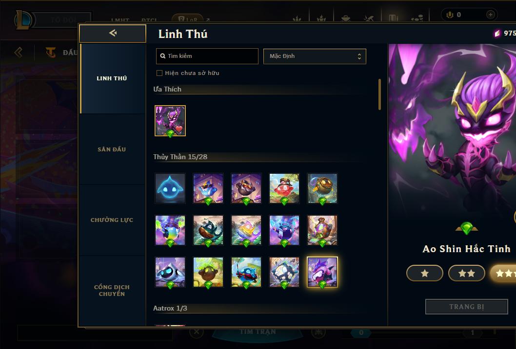Choose the red River Sprite with hat
The width and height of the screenshot is (516, 349).
pos(284,188)
